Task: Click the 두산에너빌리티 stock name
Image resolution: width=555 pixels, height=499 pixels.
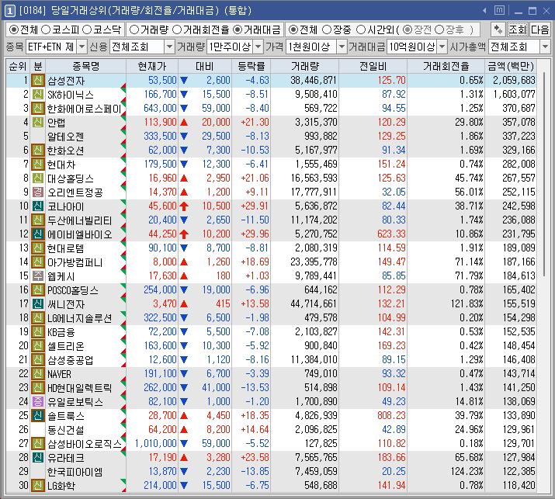Action: [80, 220]
